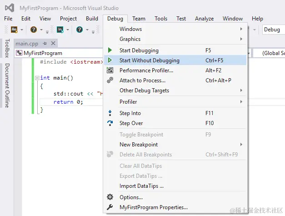Open dropdown next to orange Am icon
285x216 pixels.
click(22, 30)
